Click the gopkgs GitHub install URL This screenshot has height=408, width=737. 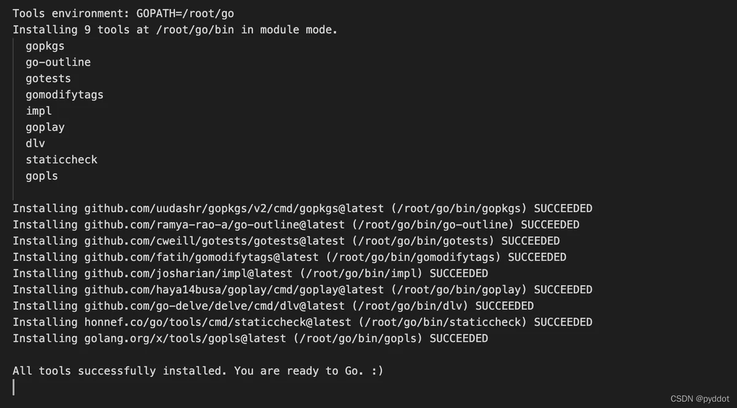tap(234, 208)
